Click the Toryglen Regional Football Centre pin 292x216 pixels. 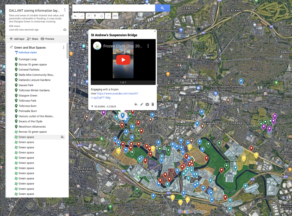coord(110,207)
